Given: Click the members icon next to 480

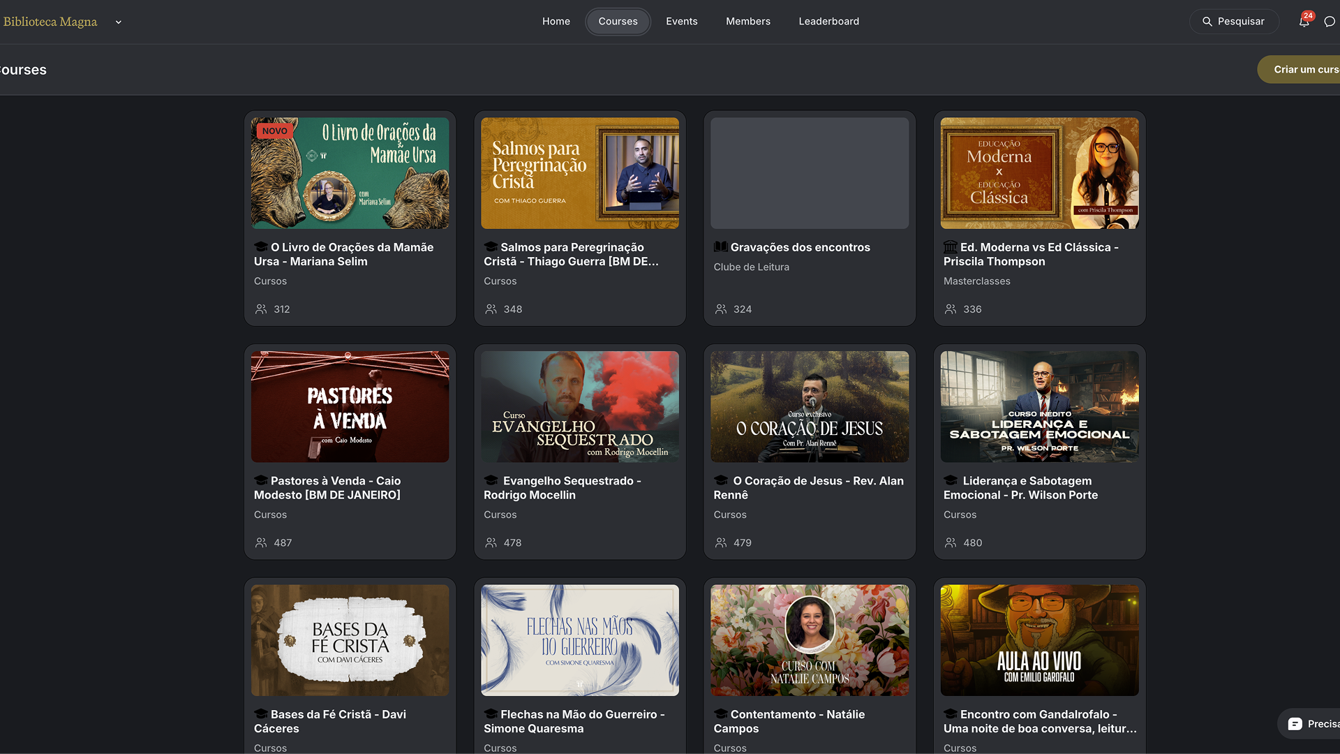Looking at the screenshot, I should point(951,542).
